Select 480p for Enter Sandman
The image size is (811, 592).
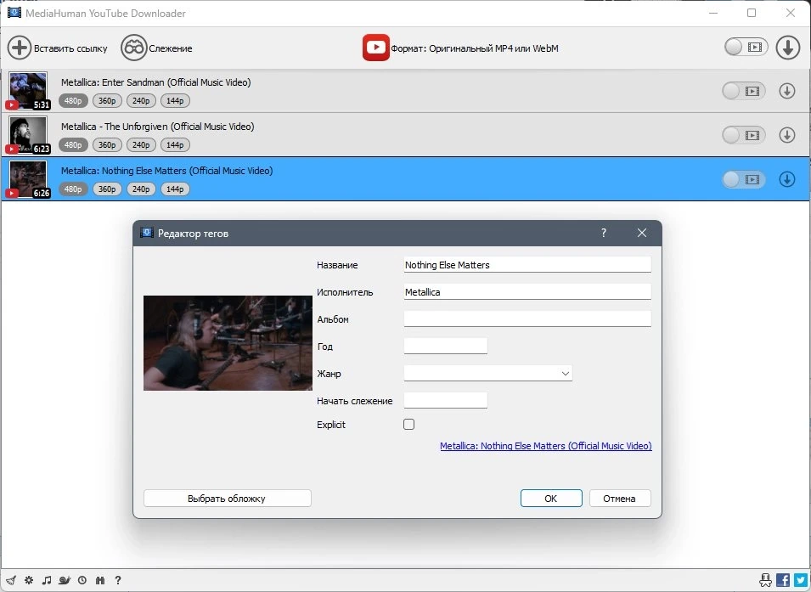tap(73, 101)
